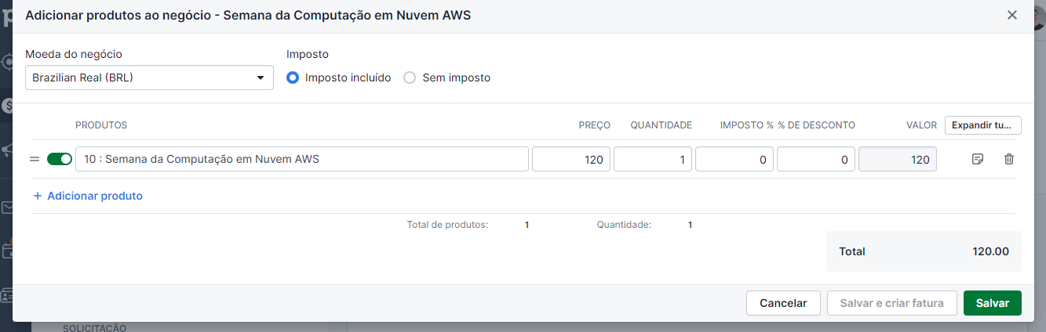
Task: Select the Imposto incluído radio option
Action: tap(293, 78)
